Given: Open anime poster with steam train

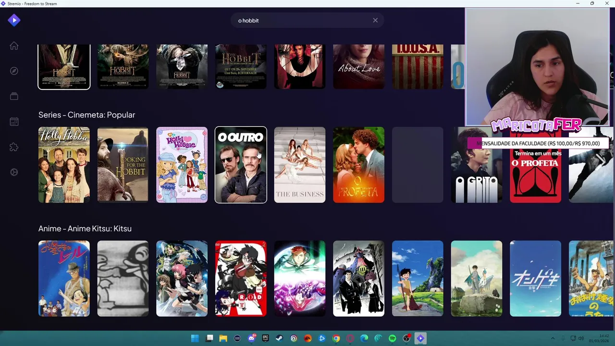Looking at the screenshot, I should point(591,279).
